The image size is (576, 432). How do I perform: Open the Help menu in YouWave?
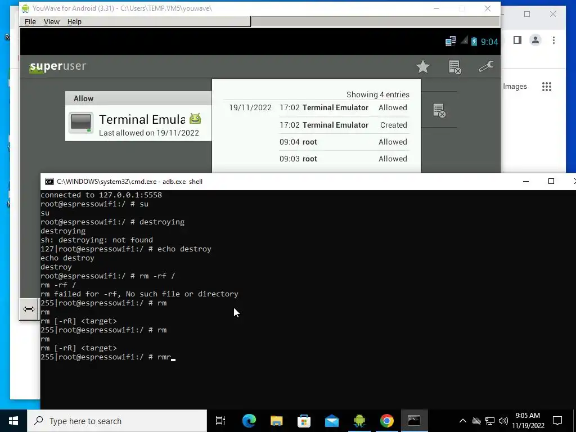[x=74, y=22]
